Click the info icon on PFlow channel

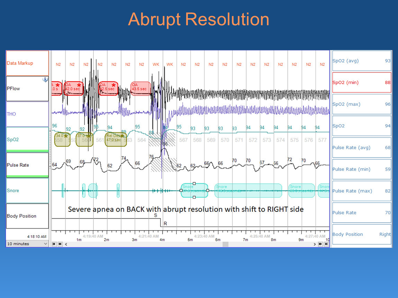(45, 79)
